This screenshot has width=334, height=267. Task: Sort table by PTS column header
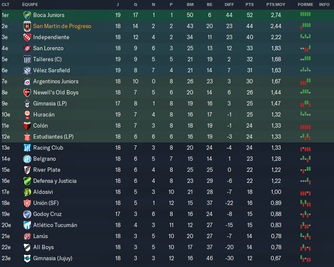pyautogui.click(x=249, y=4)
